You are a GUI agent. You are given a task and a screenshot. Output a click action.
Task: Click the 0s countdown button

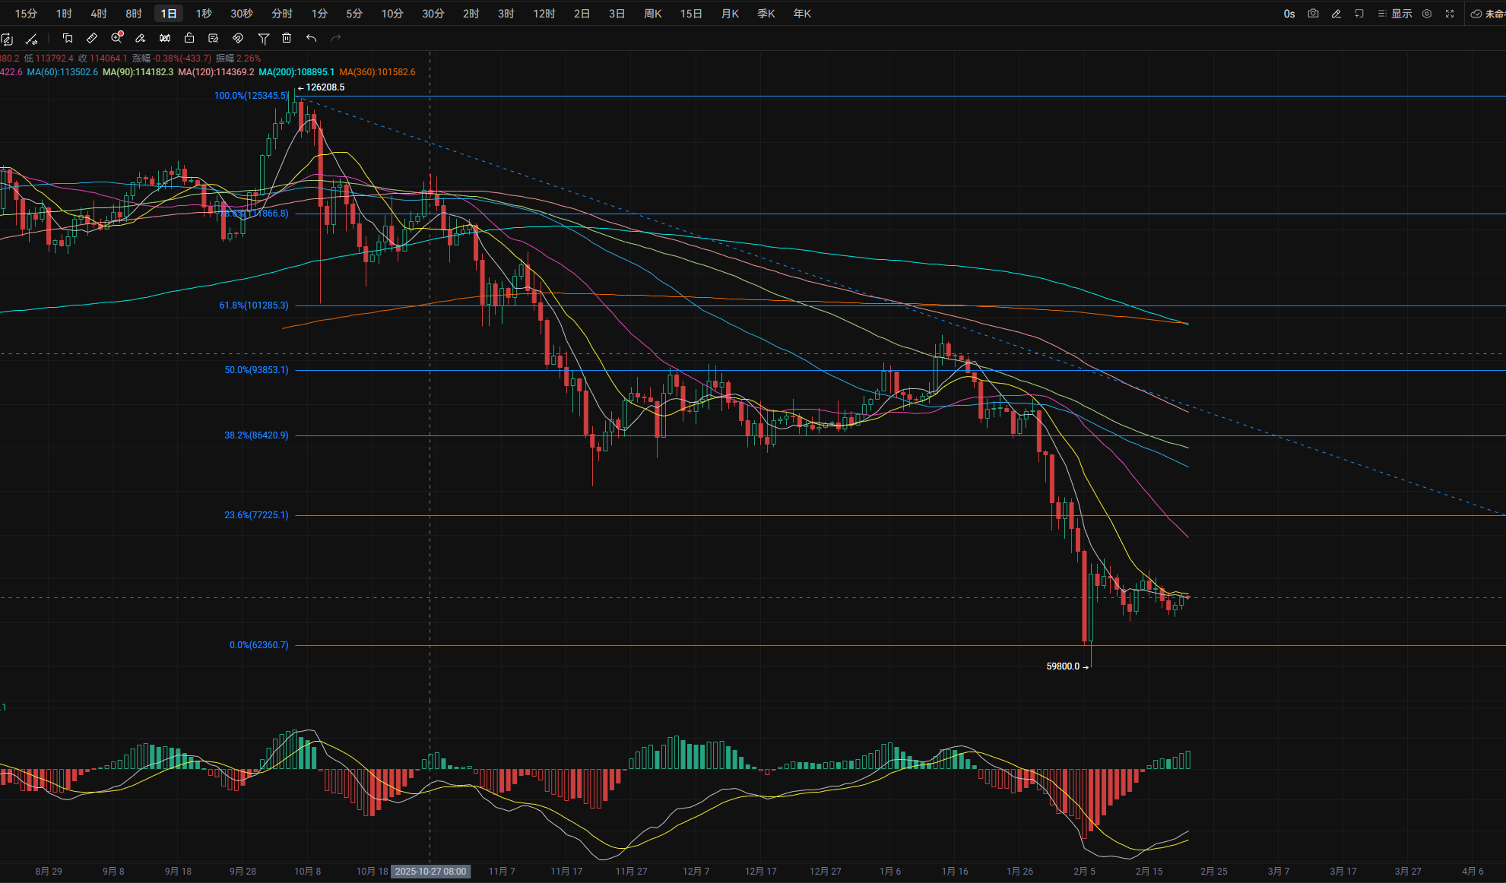tap(1289, 14)
